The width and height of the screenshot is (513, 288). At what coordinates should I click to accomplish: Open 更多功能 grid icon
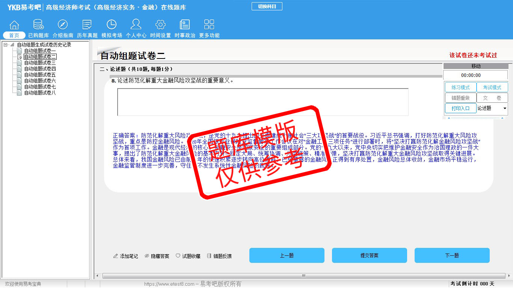[x=209, y=25]
